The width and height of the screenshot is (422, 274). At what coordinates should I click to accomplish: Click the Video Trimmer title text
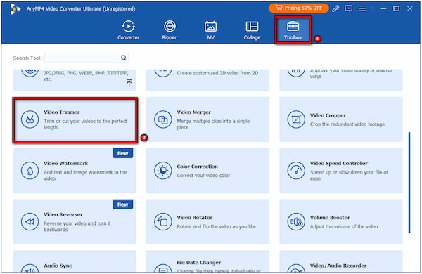[62, 112]
